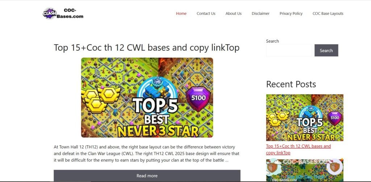Open the COC-Bases.com site title

tap(70, 13)
